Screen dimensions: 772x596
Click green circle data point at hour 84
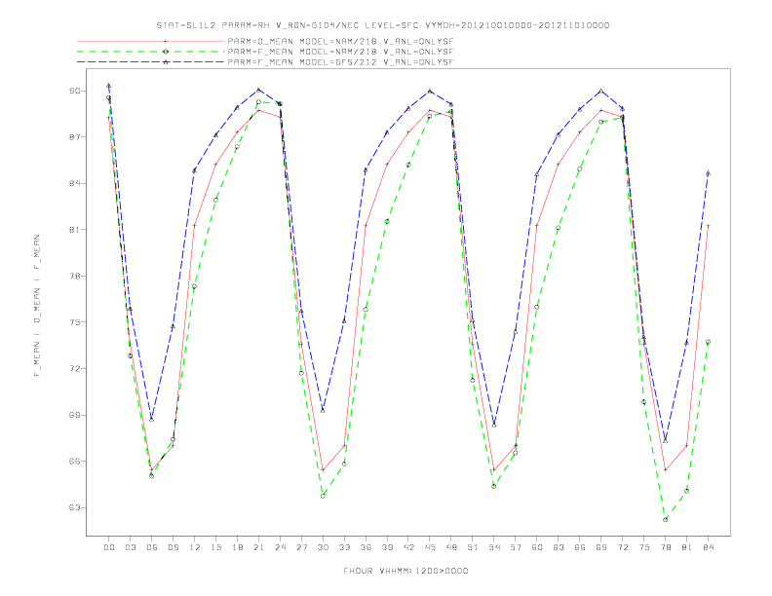(x=708, y=342)
